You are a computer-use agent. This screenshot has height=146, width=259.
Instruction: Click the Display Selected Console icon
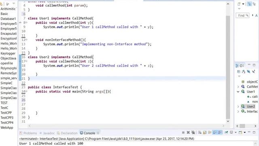231,132
